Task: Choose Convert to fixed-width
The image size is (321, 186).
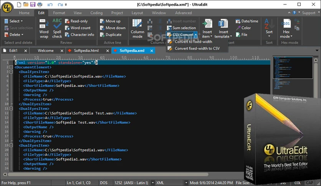Action: 193,42
